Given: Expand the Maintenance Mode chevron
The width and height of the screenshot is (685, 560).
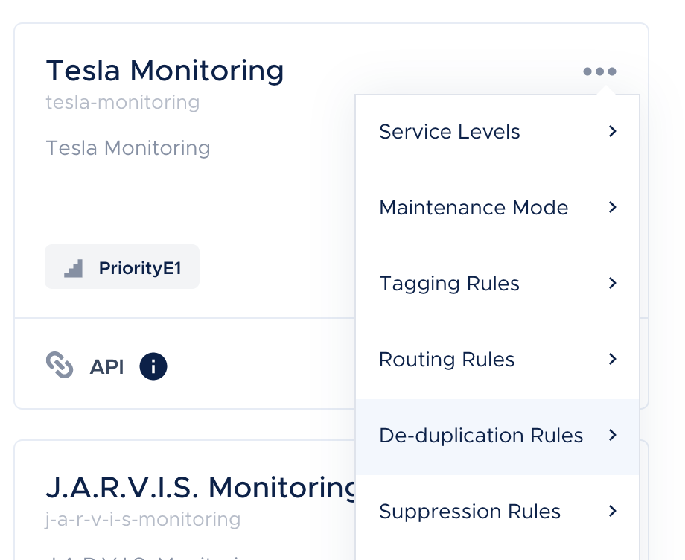Looking at the screenshot, I should 613,207.
